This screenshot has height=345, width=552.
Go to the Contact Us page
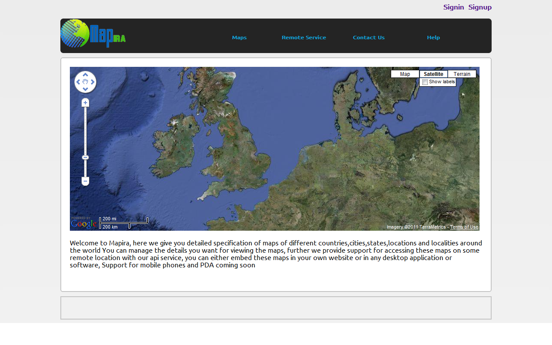coord(369,38)
